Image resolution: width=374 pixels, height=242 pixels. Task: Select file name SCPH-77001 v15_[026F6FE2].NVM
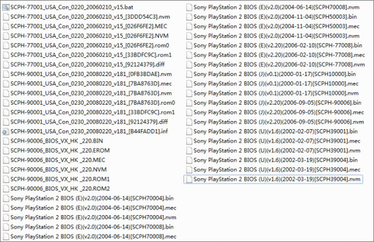tap(89, 36)
